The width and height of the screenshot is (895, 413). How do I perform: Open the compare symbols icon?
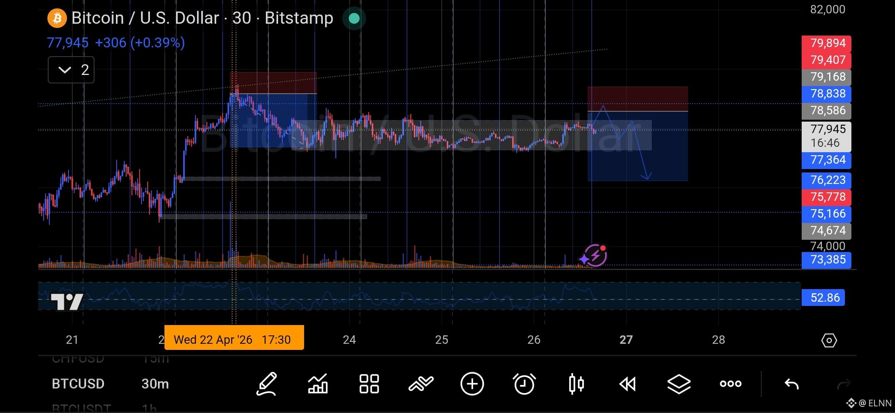[421, 384]
